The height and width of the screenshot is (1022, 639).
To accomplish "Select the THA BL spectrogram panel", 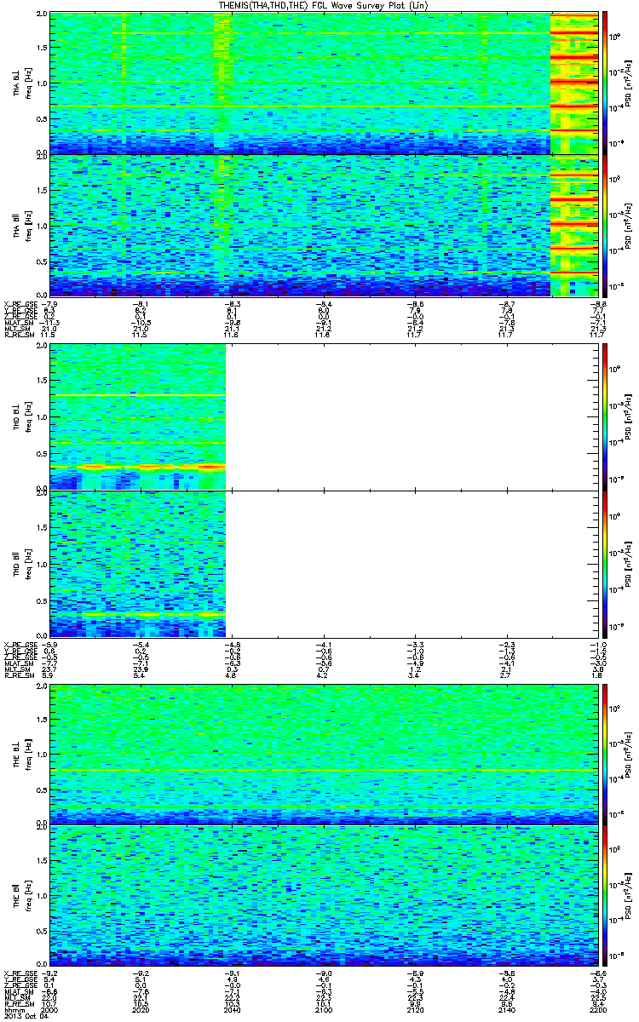I will [x=322, y=83].
